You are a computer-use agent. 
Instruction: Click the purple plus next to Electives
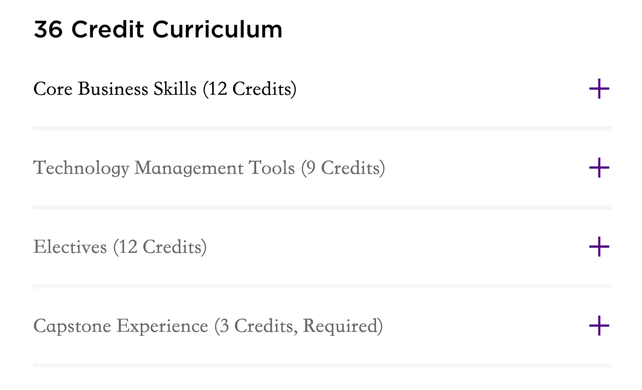599,247
